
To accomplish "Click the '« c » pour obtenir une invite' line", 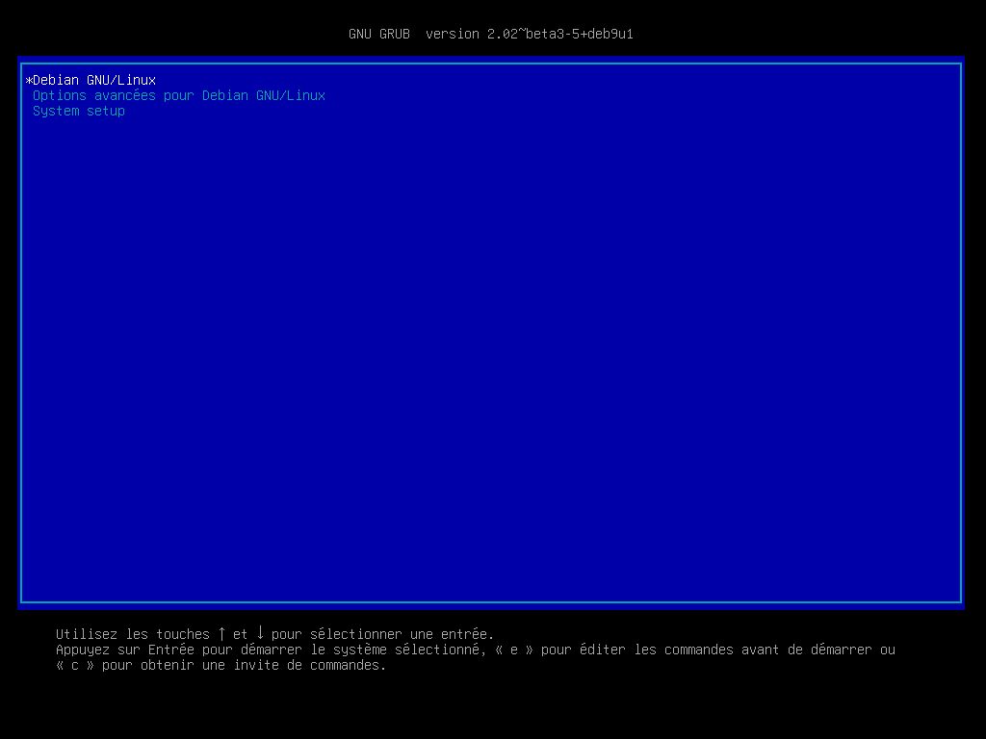I will pos(221,665).
